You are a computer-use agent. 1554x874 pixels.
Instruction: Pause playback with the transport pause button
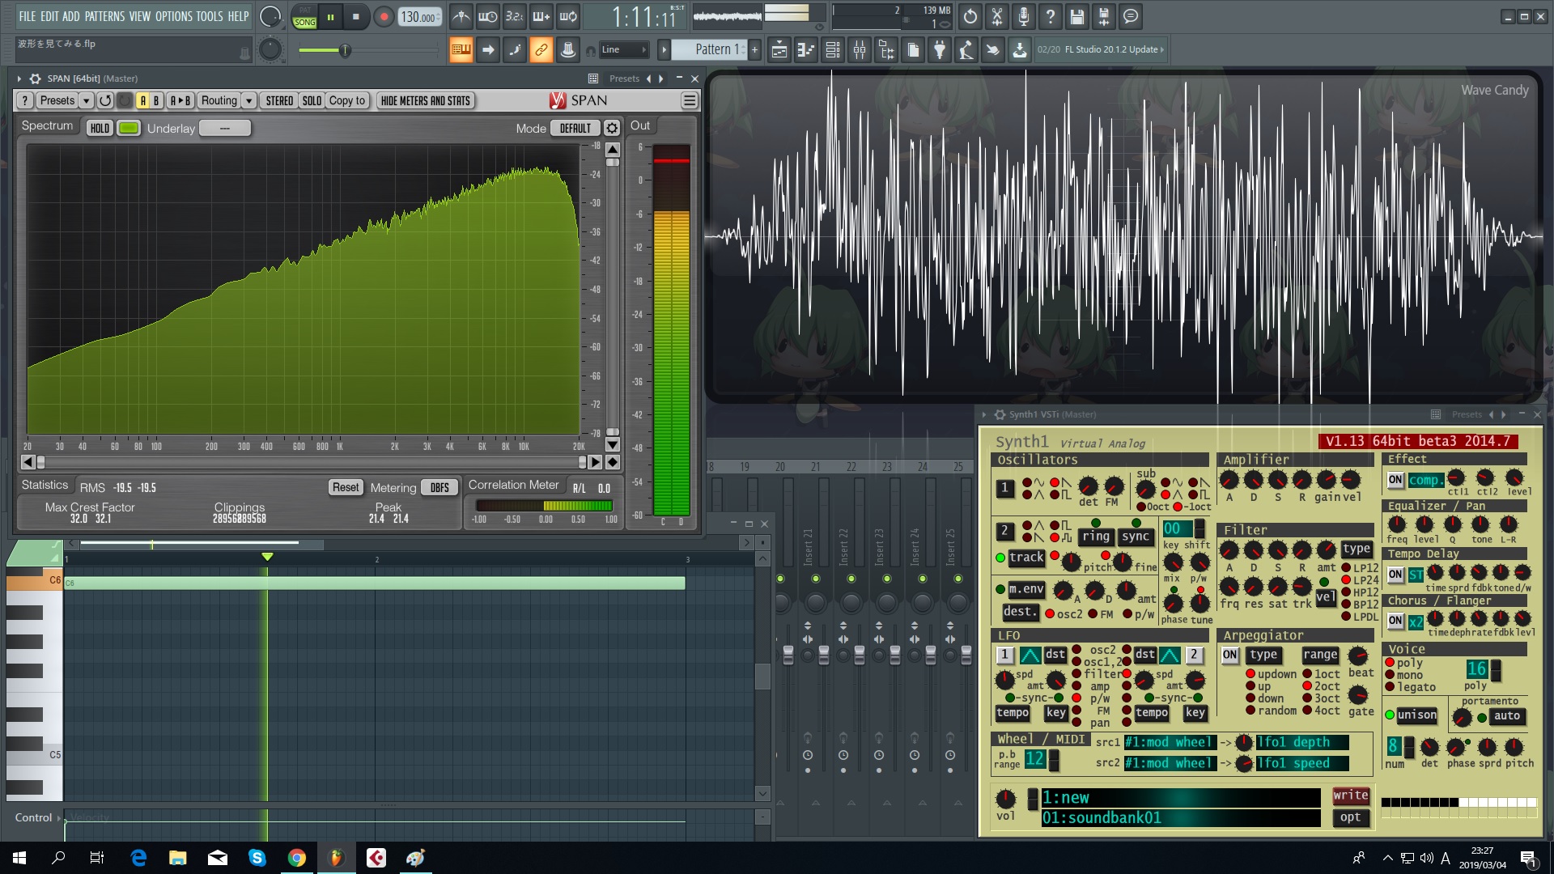click(330, 16)
